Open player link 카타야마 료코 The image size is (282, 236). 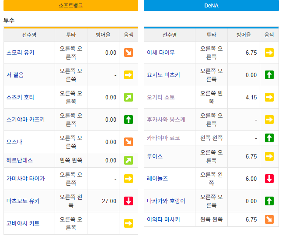(x=164, y=138)
